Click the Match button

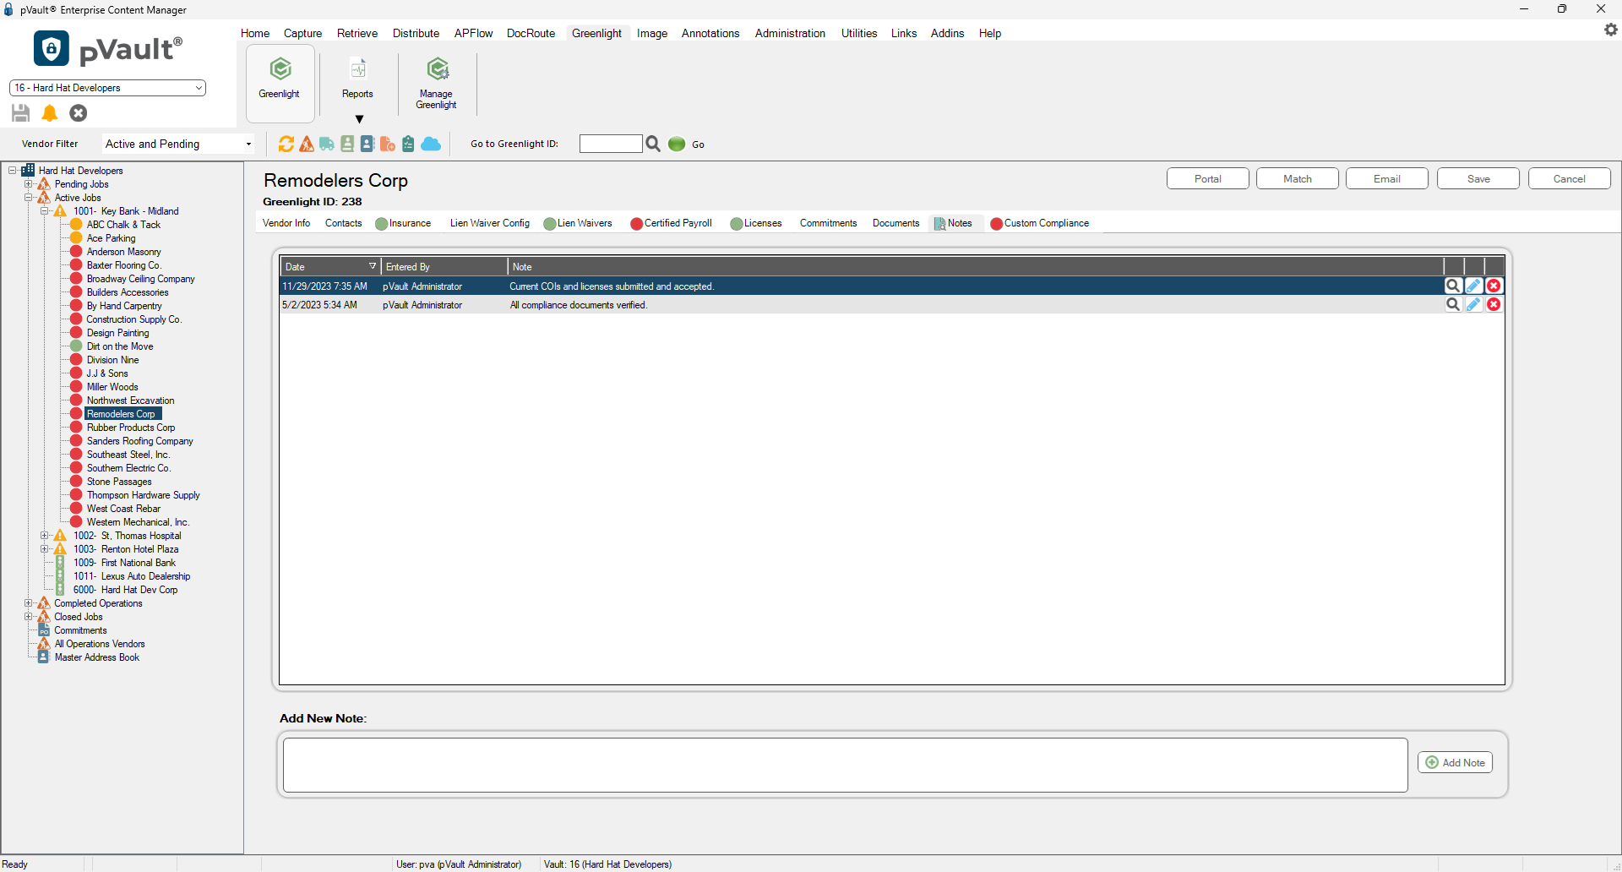click(1298, 179)
